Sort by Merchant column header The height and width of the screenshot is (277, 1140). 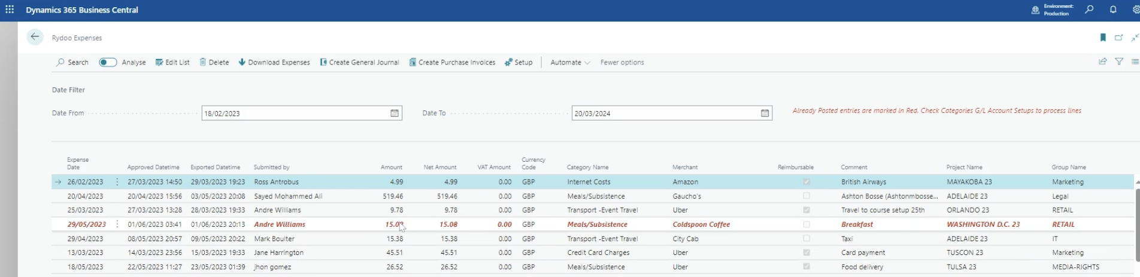click(685, 167)
